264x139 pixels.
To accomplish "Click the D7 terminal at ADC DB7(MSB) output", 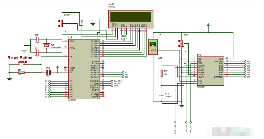I will 245,77.
